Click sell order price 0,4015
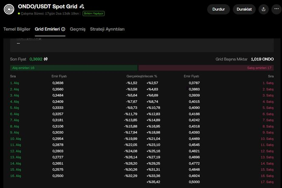 tap(194, 101)
